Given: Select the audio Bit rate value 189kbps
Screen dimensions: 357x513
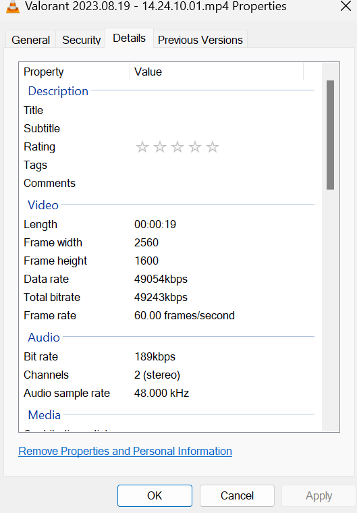Looking at the screenshot, I should click(x=155, y=356).
